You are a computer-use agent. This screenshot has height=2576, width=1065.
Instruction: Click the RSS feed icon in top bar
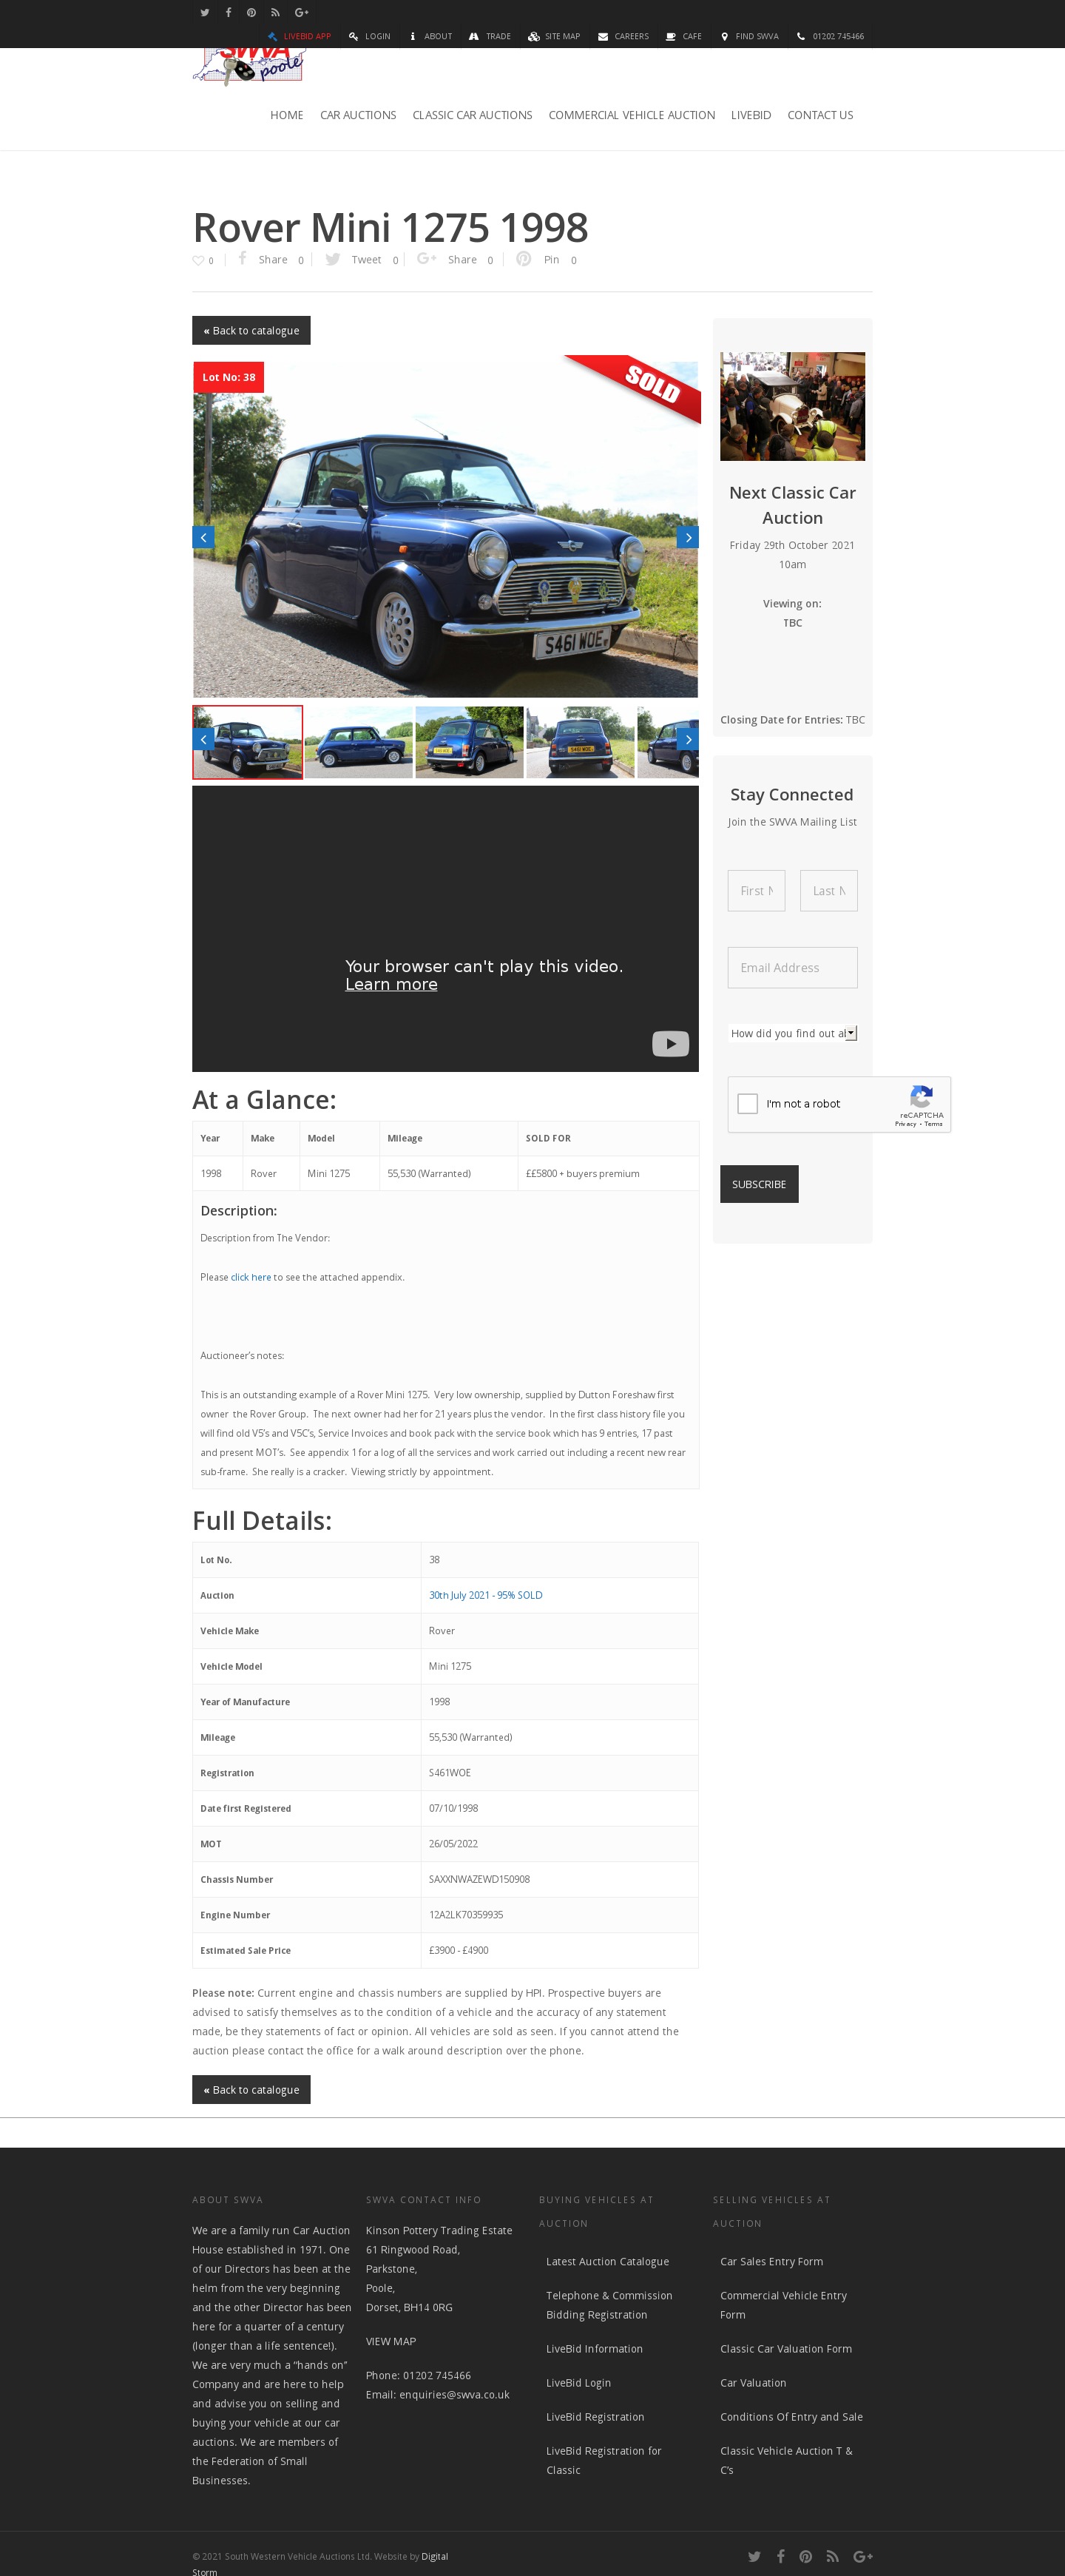click(275, 13)
